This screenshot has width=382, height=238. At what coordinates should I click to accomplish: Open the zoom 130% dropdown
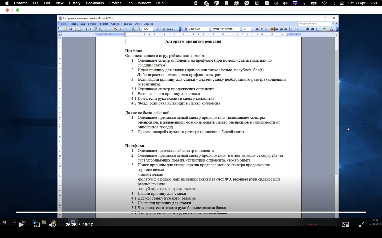(154, 29)
